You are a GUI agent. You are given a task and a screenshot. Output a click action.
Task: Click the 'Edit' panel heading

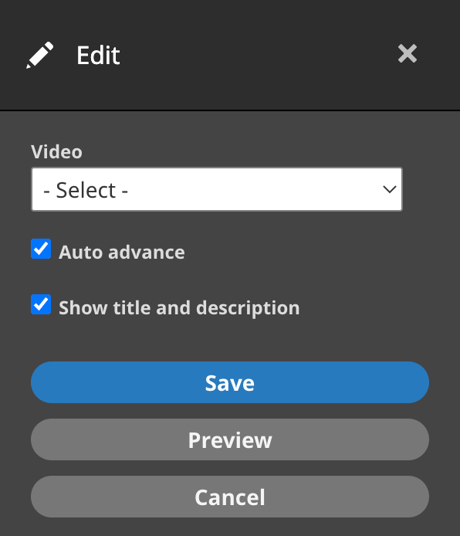click(x=98, y=55)
